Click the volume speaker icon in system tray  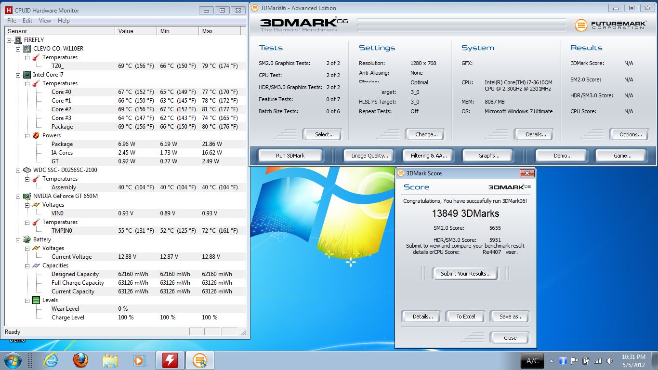(x=609, y=361)
